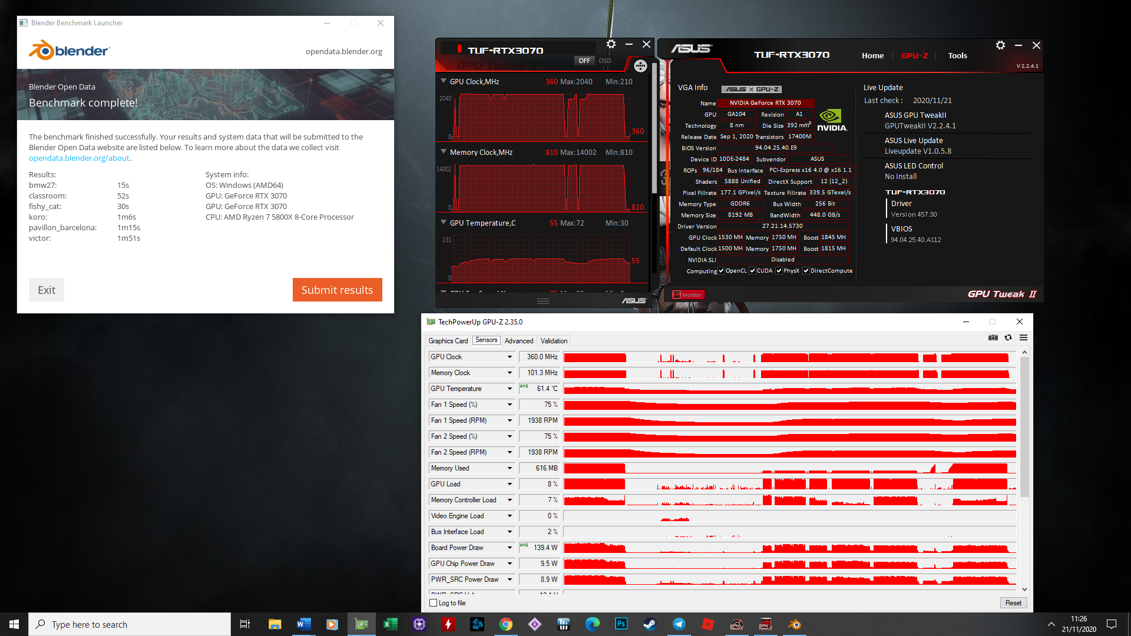Open Memory Clock sensor dropdown
Image resolution: width=1131 pixels, height=636 pixels.
[x=510, y=373]
